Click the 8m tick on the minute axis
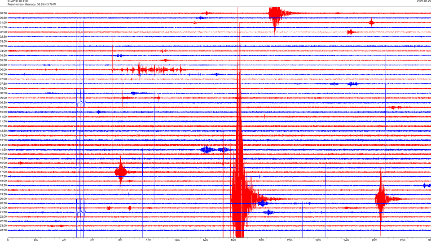Screen dimensions: 431x242 (120, 240)
